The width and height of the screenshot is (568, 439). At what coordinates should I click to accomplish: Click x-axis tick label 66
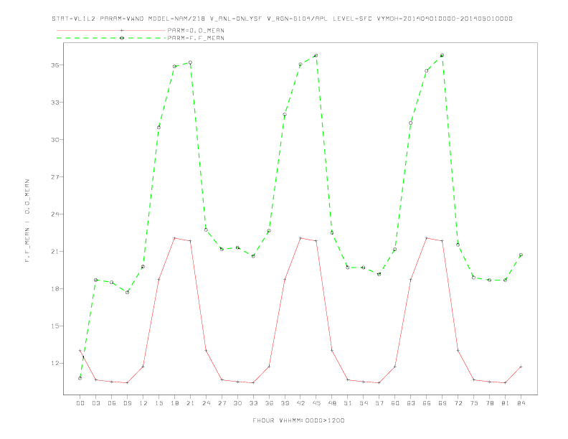(x=427, y=403)
